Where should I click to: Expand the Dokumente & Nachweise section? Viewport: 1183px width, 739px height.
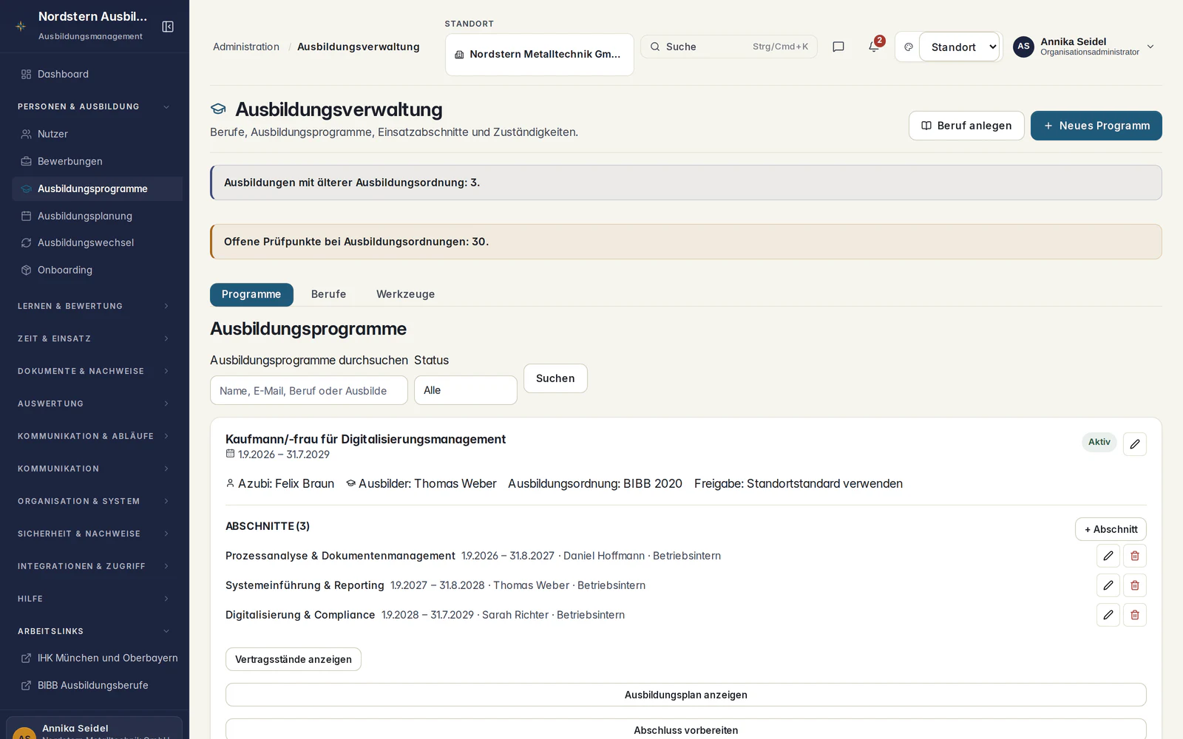click(x=95, y=371)
